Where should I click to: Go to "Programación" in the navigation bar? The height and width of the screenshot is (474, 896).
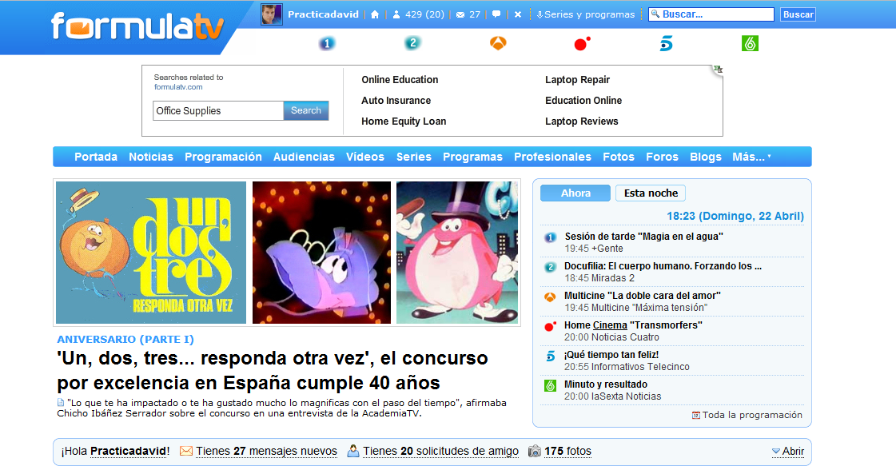pyautogui.click(x=223, y=157)
